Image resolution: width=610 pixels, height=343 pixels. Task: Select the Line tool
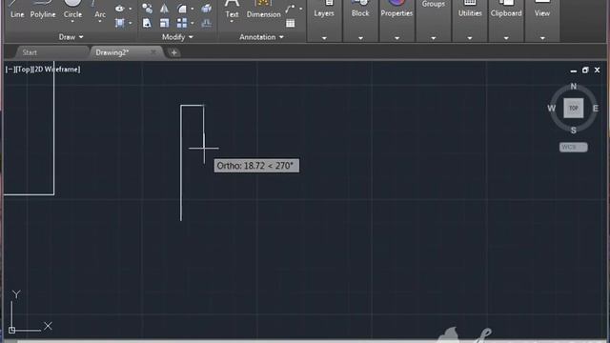click(x=17, y=10)
